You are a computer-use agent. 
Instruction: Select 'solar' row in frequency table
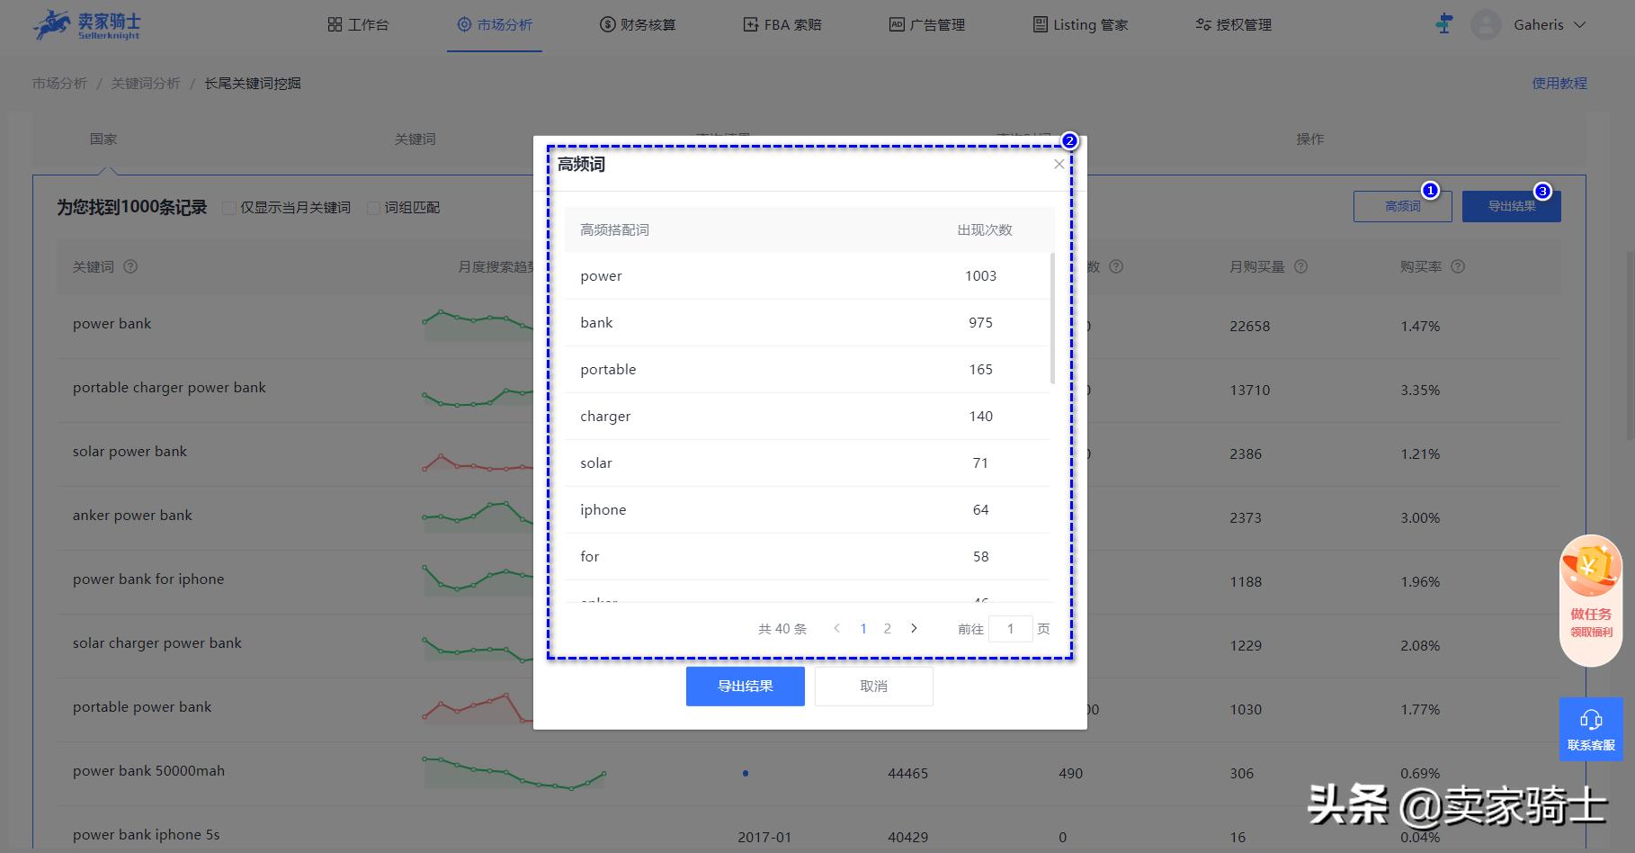pyautogui.click(x=808, y=462)
